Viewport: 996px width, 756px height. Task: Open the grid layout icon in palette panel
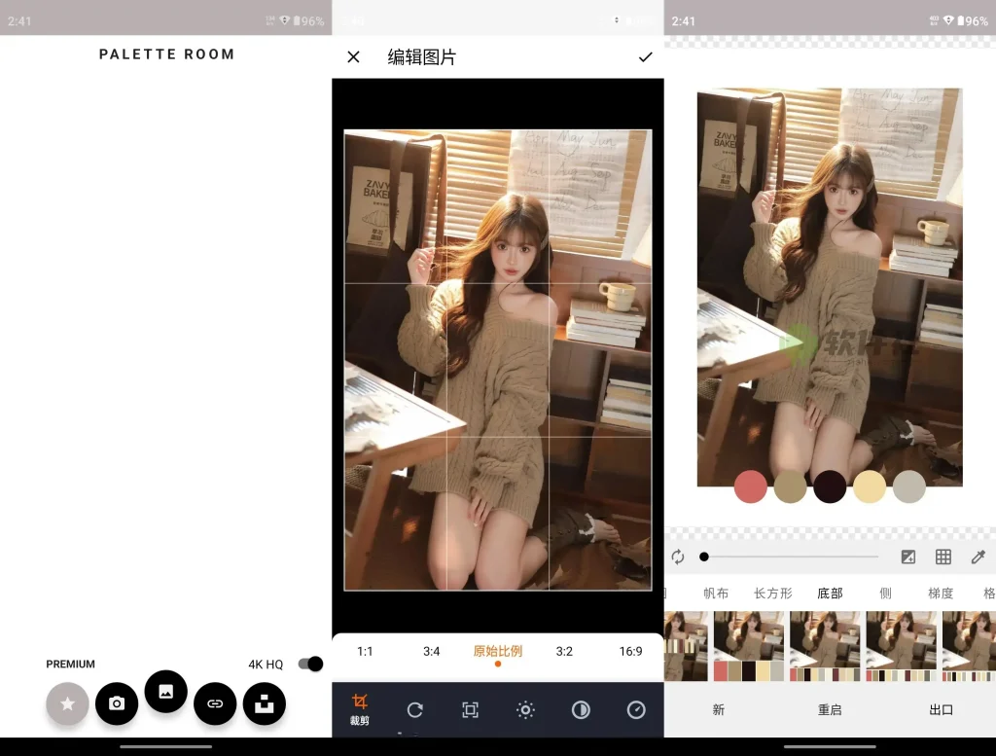click(x=942, y=557)
